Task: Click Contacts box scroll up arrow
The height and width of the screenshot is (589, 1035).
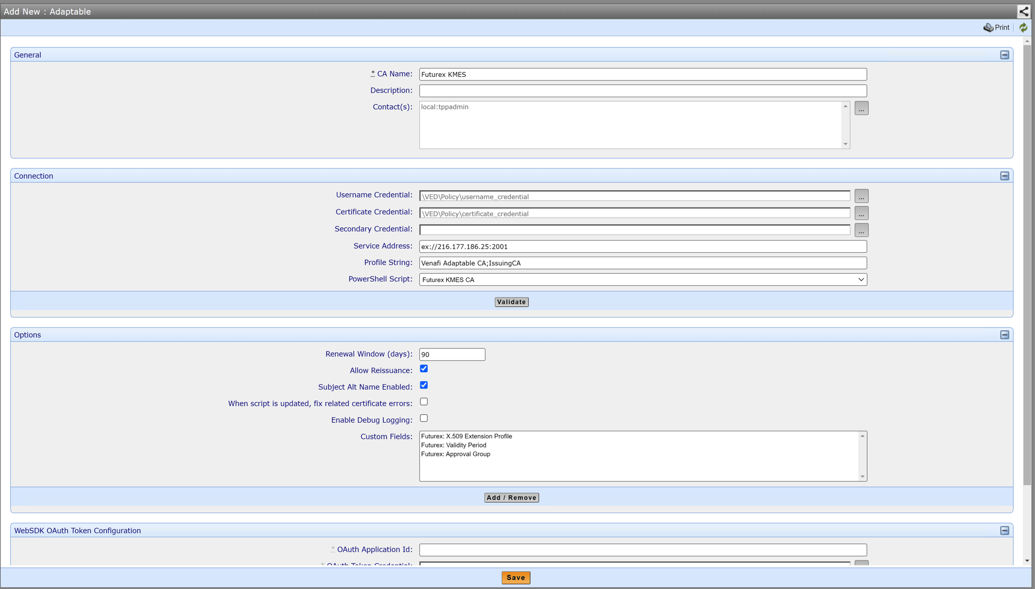Action: tap(845, 106)
